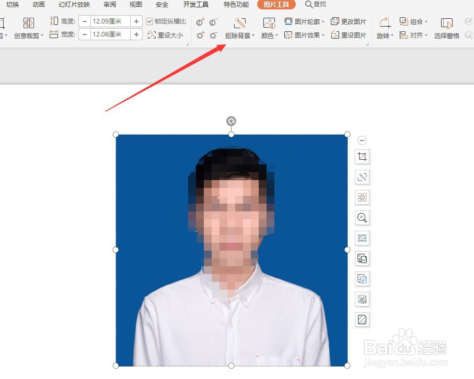The height and width of the screenshot is (379, 474).
Task: Click the magic-wand matting icon in the sidebar
Action: tap(362, 177)
